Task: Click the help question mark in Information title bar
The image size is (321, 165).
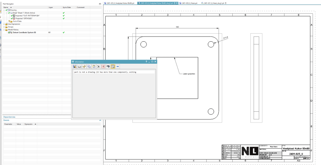Action: point(146,62)
